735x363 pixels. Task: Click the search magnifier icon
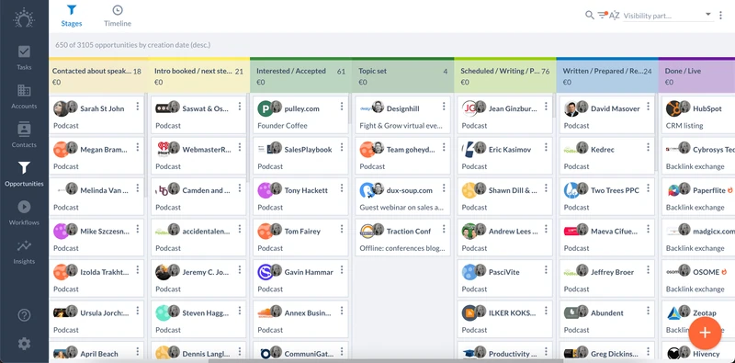(590, 15)
